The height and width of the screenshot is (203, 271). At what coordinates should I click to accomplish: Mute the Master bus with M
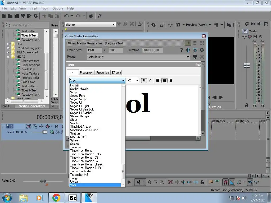(x=255, y=37)
